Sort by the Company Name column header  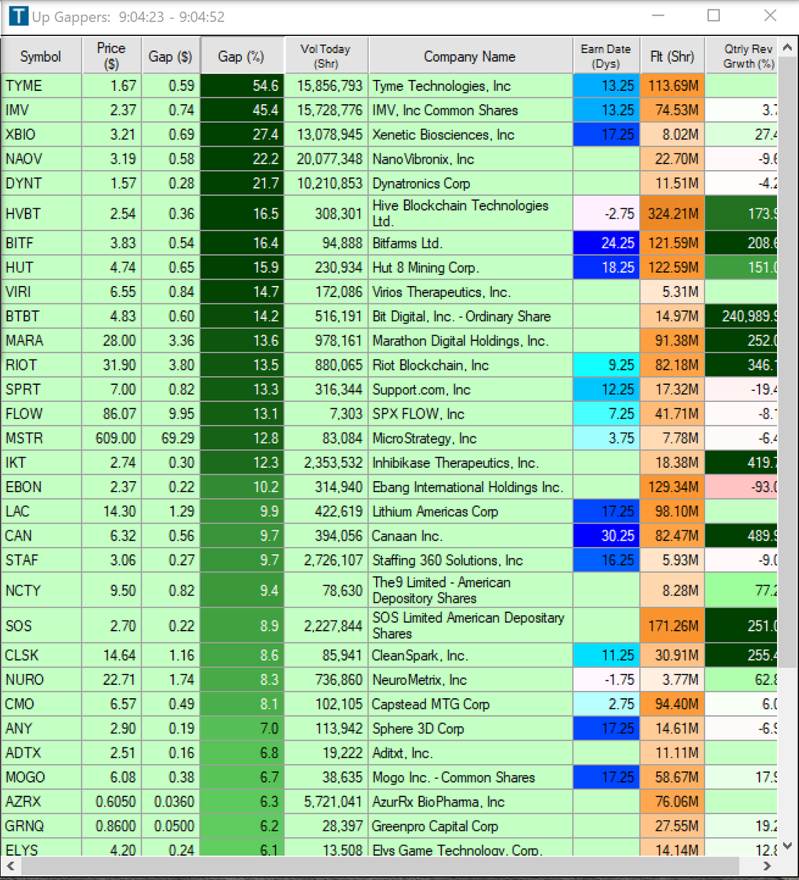(x=470, y=56)
